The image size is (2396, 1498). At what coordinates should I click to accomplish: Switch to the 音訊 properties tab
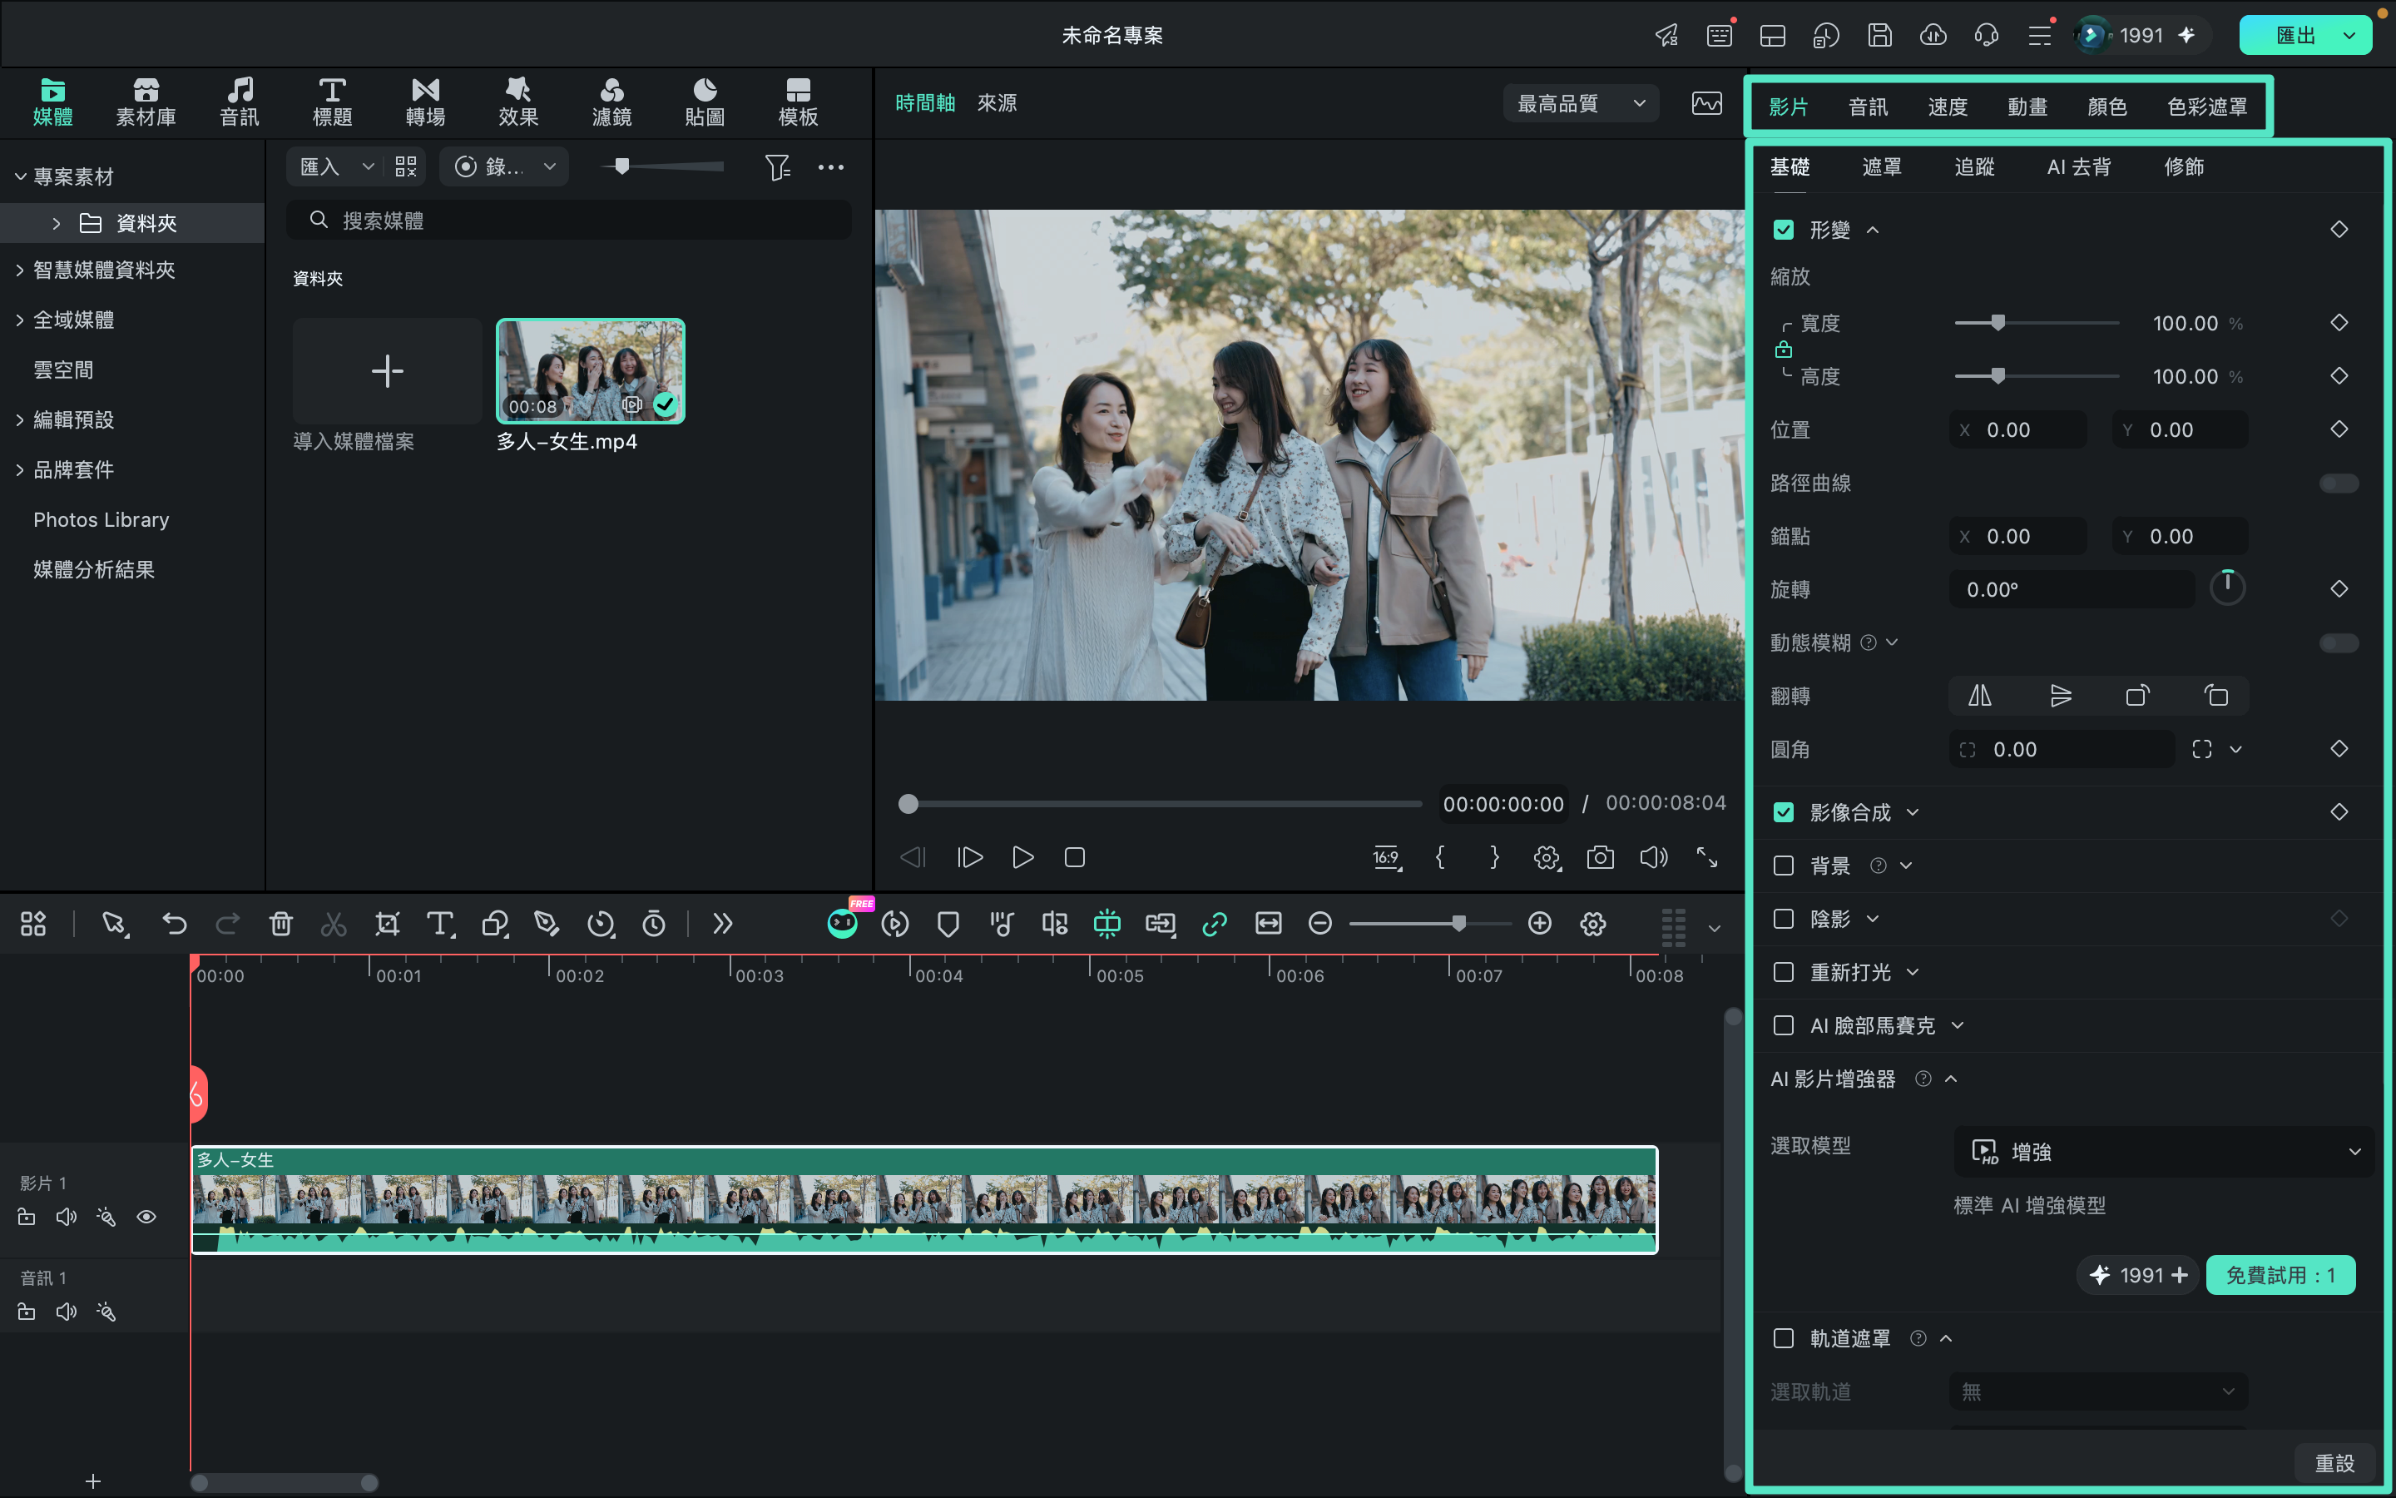point(1867,107)
